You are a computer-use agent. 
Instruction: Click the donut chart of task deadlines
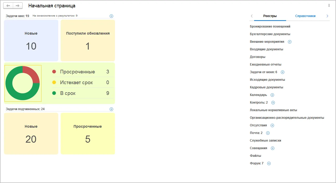[23, 83]
